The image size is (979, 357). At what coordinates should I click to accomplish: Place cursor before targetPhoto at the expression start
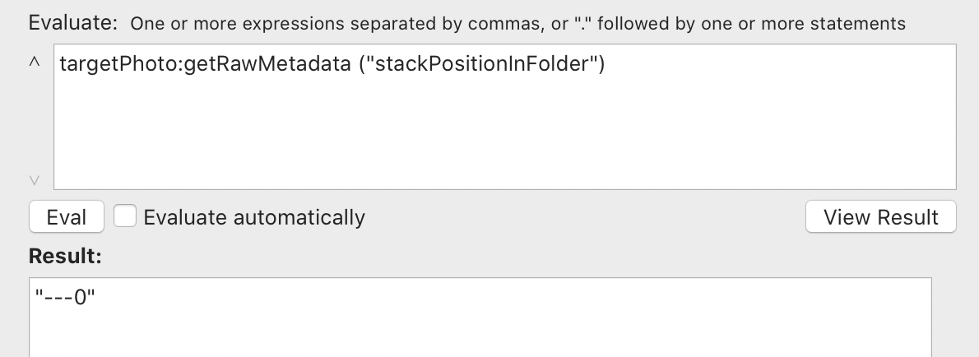(60, 63)
